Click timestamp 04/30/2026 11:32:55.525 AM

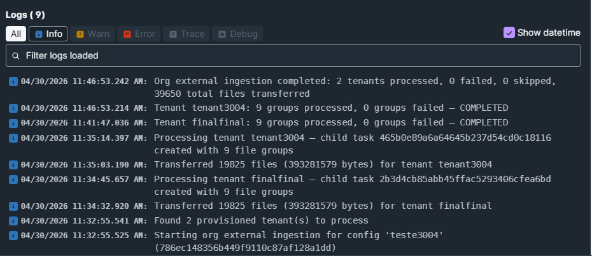click(x=84, y=236)
